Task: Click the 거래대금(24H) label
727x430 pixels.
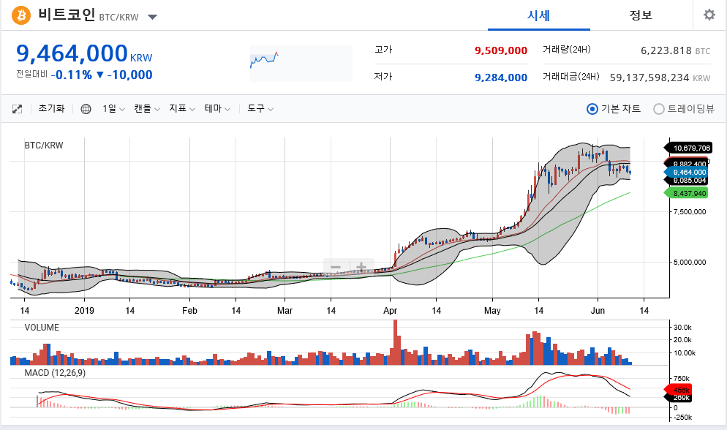Action: click(x=570, y=77)
